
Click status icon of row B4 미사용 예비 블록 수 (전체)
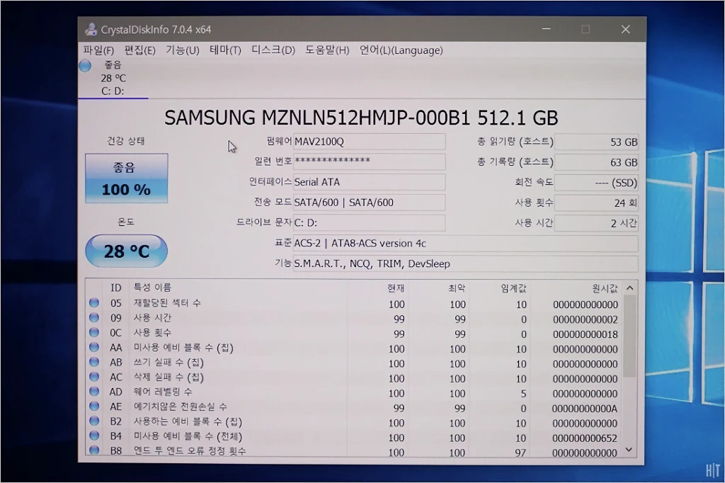click(x=94, y=436)
